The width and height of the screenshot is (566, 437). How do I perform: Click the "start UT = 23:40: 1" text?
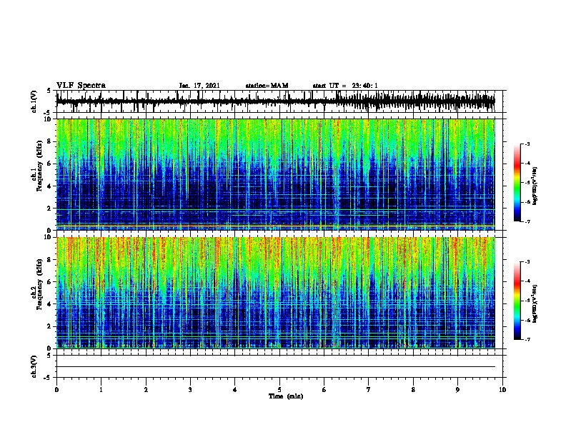click(x=345, y=86)
